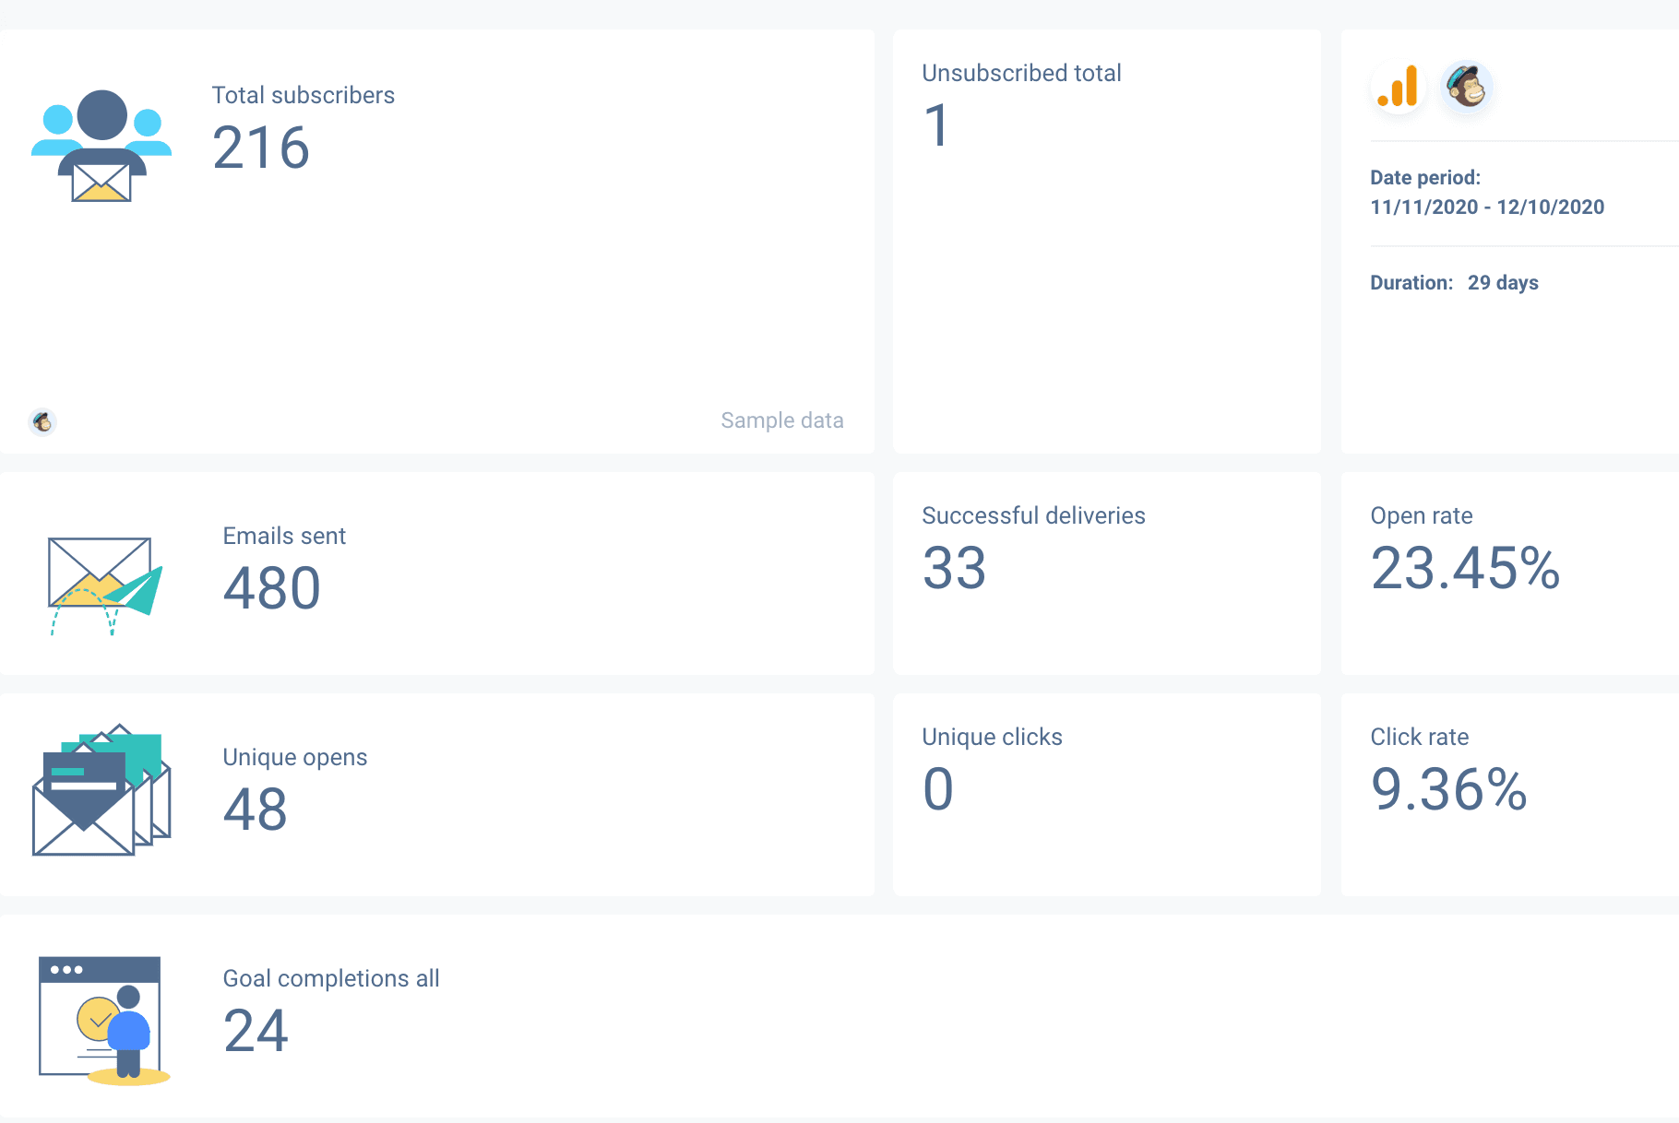Click the Open rate percentage 23.45%

1464,572
